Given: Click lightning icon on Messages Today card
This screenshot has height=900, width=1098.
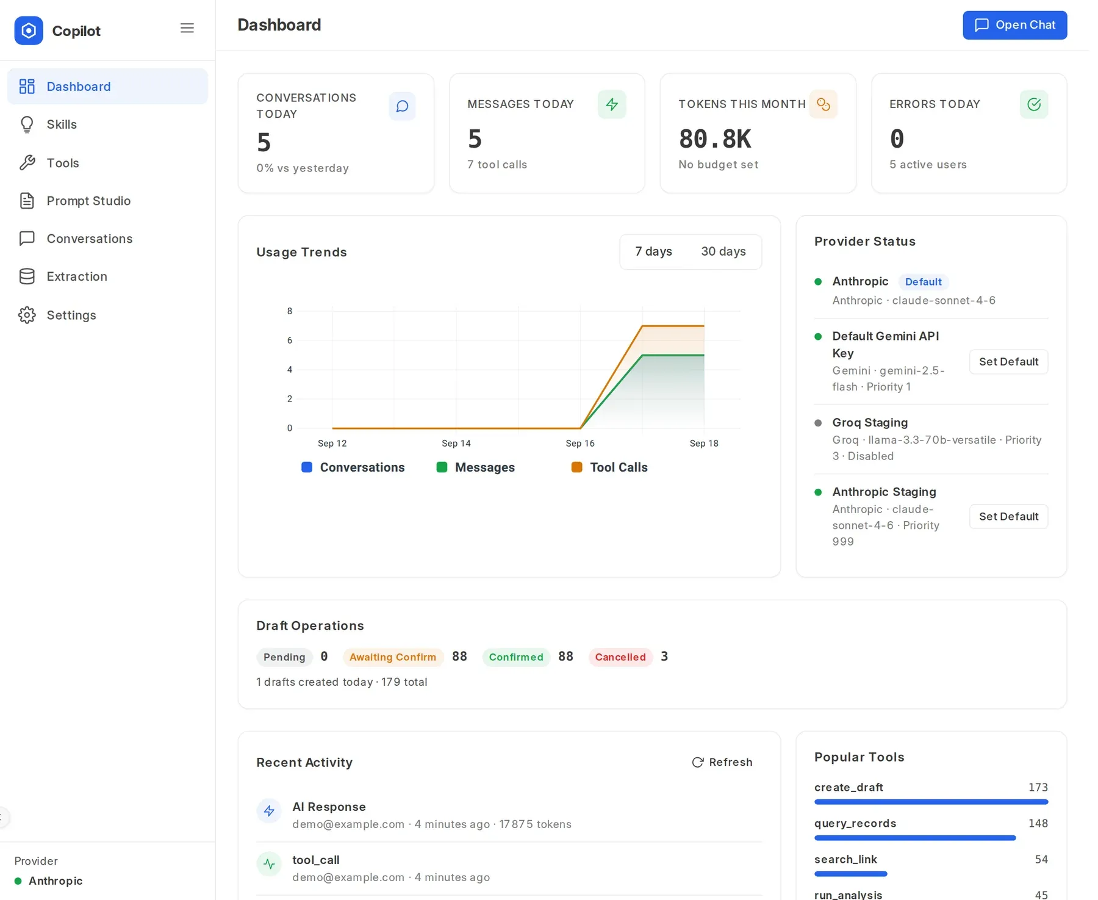Looking at the screenshot, I should click(x=612, y=104).
